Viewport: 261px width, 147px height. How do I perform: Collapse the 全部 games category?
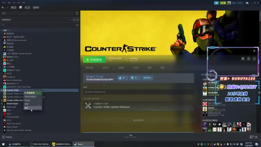pos(2,30)
